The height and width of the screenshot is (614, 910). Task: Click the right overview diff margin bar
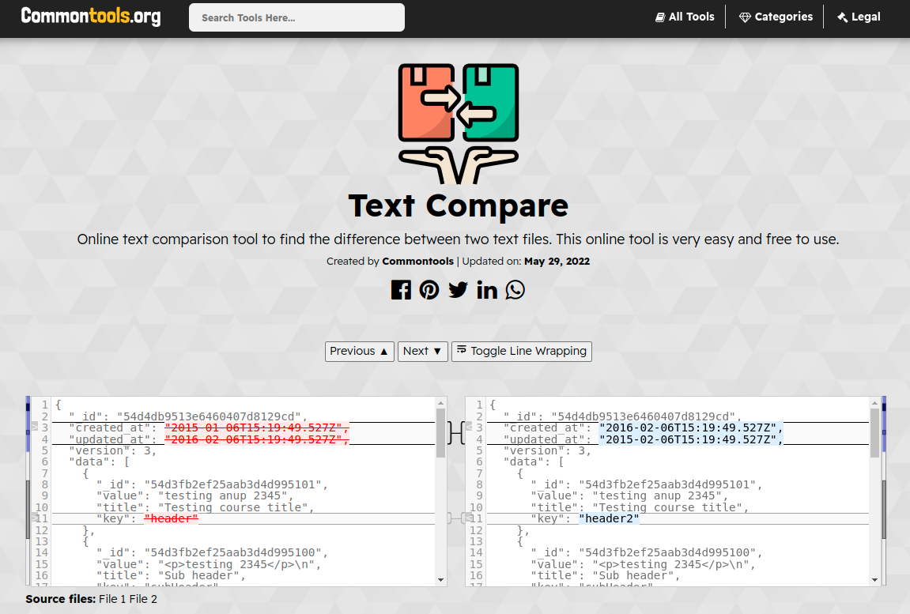point(884,491)
